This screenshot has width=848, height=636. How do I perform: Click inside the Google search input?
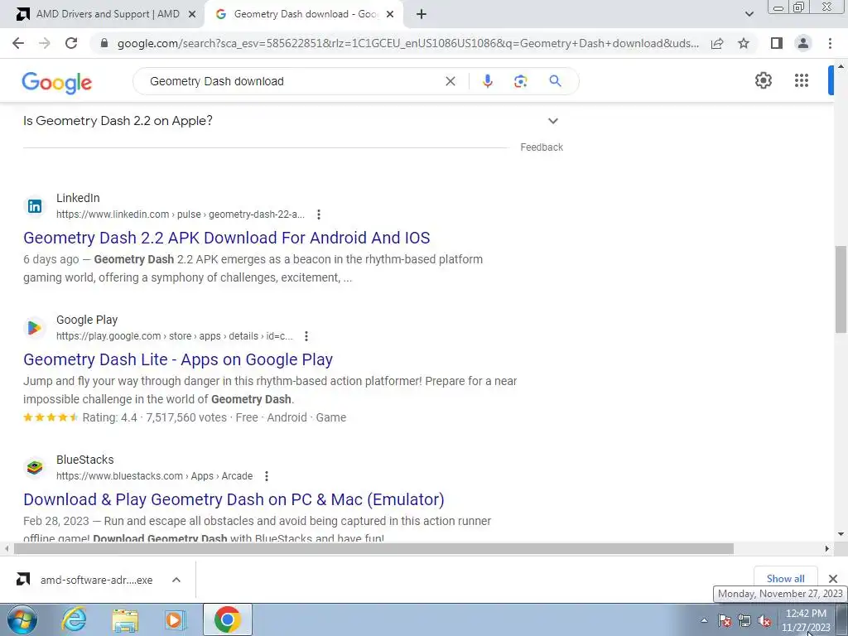[292, 81]
